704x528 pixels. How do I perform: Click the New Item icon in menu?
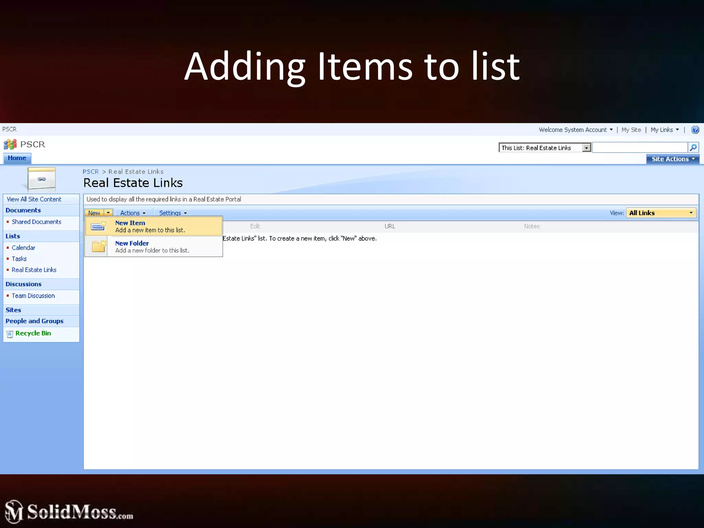(98, 226)
